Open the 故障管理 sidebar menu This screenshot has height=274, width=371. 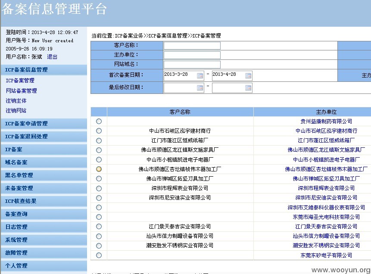[x=44, y=253]
